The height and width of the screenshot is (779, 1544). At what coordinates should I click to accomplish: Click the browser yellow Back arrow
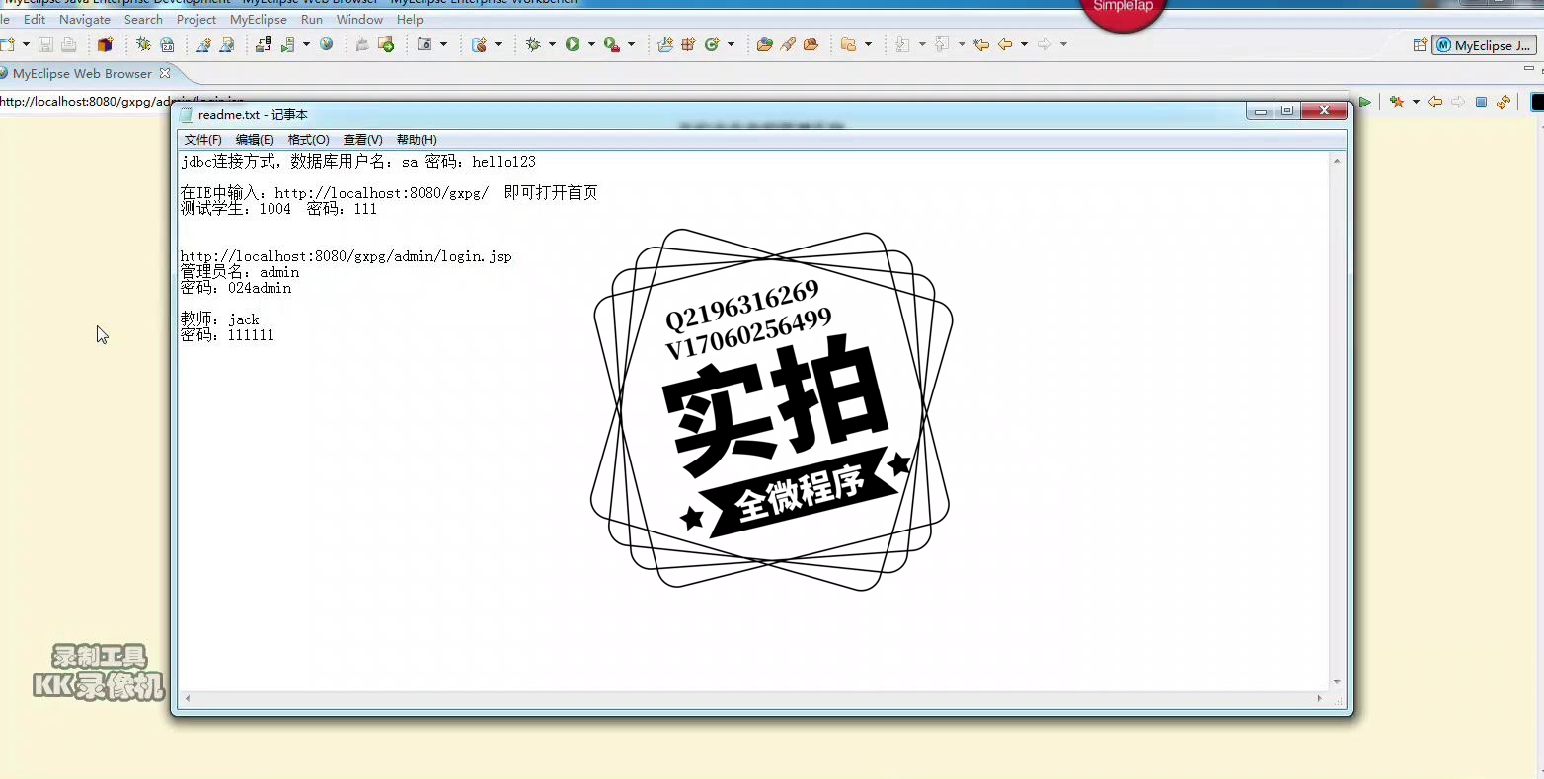(1435, 102)
